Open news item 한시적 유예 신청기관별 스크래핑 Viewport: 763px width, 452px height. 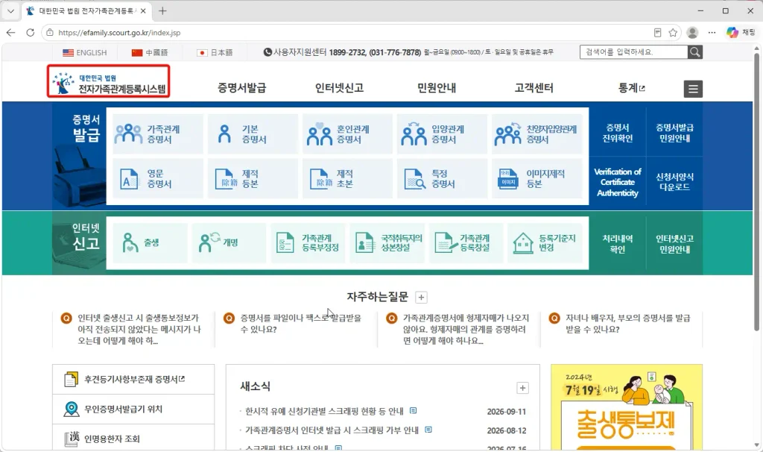324,412
